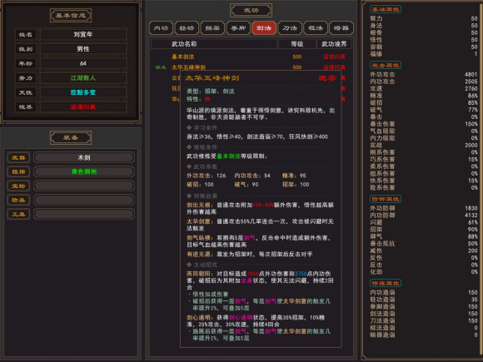Click the 基本信息 panel header
Viewport: 483px width, 362px height.
click(x=71, y=15)
